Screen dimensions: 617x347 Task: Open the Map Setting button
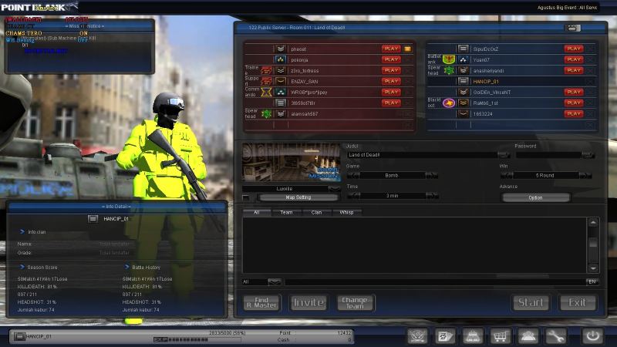298,197
